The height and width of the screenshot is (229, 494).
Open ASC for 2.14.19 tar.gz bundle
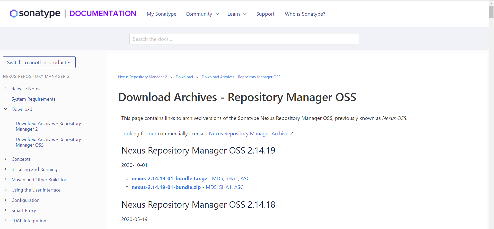pos(245,178)
